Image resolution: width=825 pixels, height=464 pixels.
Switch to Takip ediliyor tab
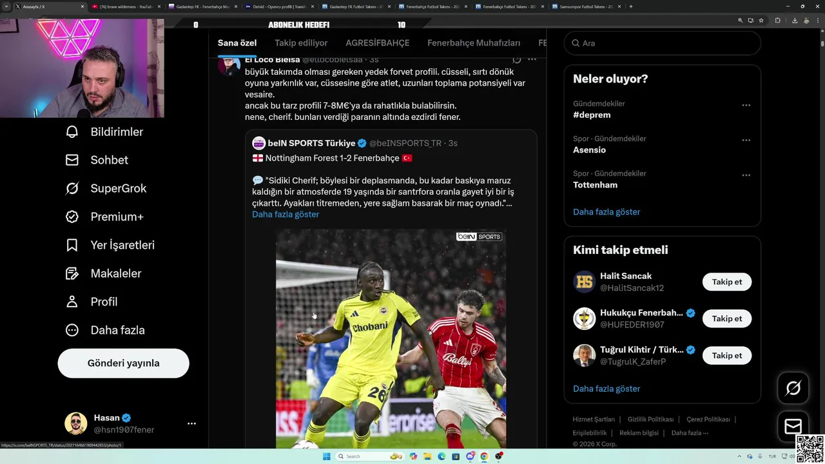coord(301,43)
